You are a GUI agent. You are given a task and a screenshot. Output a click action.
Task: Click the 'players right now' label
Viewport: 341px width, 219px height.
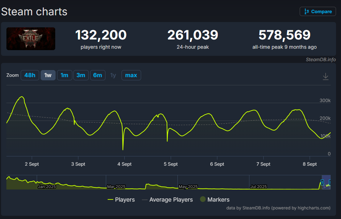[101, 47]
